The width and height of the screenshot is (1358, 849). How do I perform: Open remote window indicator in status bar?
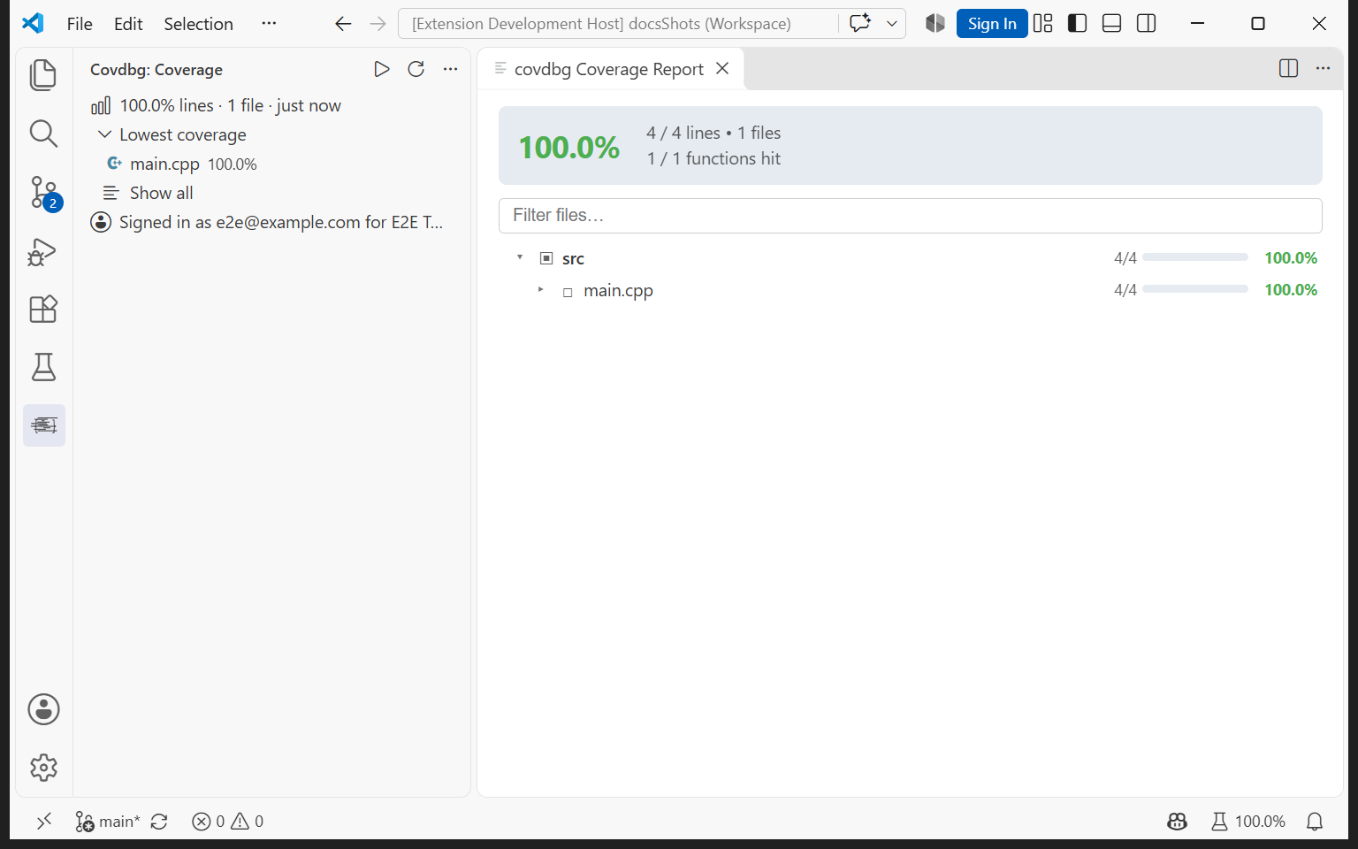pyautogui.click(x=44, y=822)
